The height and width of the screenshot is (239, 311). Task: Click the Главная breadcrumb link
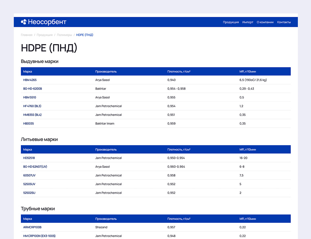27,35
